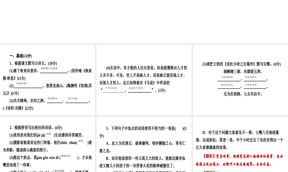Click the citation (《诗经·关雎》)(2分)
Image resolution: width=288 pixels, height=172 pixels.
(x=18, y=108)
